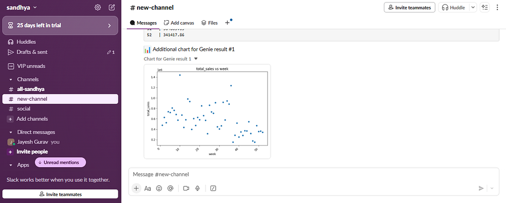The image size is (506, 203).
Task: Collapse the Direct messages section
Action: pos(11,132)
